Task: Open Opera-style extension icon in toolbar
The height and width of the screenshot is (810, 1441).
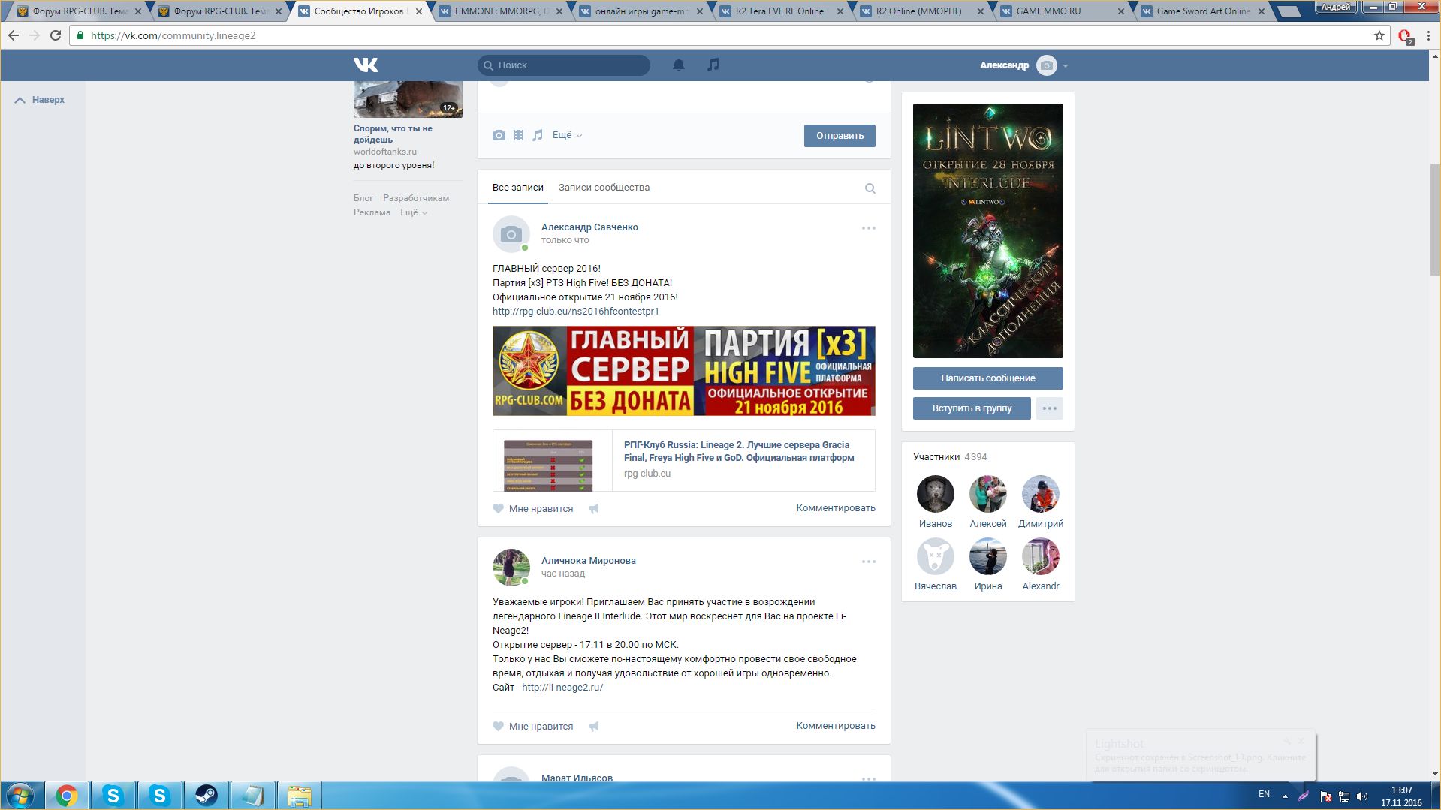Action: coord(1405,36)
